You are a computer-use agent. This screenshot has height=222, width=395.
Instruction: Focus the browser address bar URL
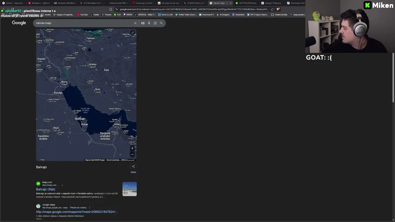(194, 9)
